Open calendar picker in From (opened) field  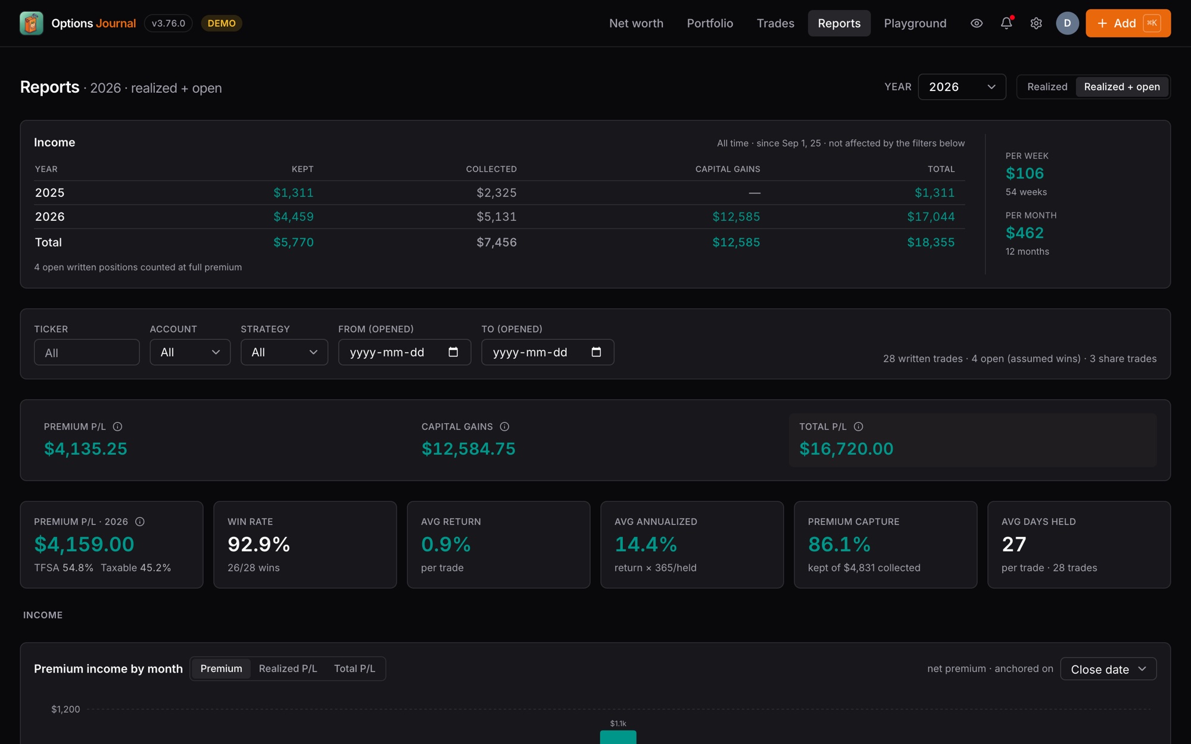[x=453, y=352]
